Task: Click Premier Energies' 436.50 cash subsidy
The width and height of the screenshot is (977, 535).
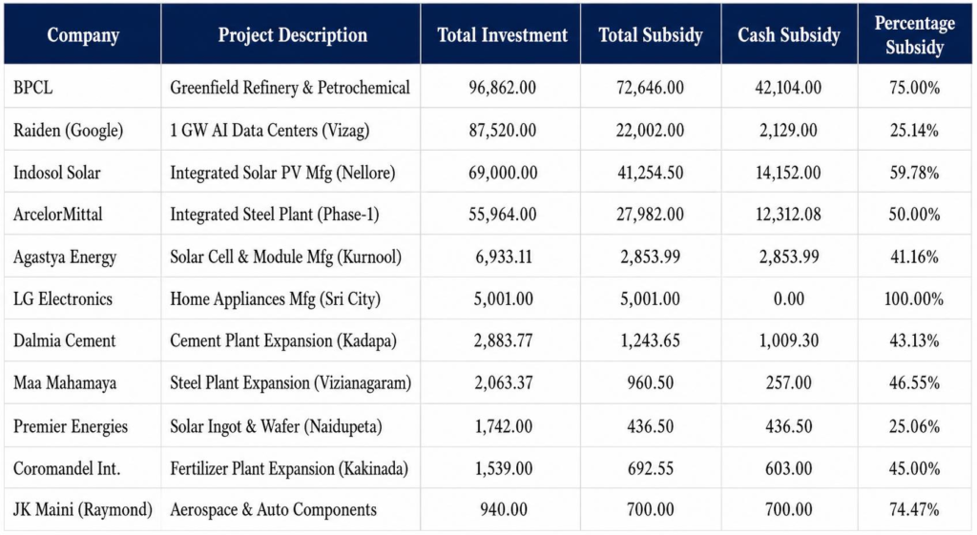Action: click(789, 426)
